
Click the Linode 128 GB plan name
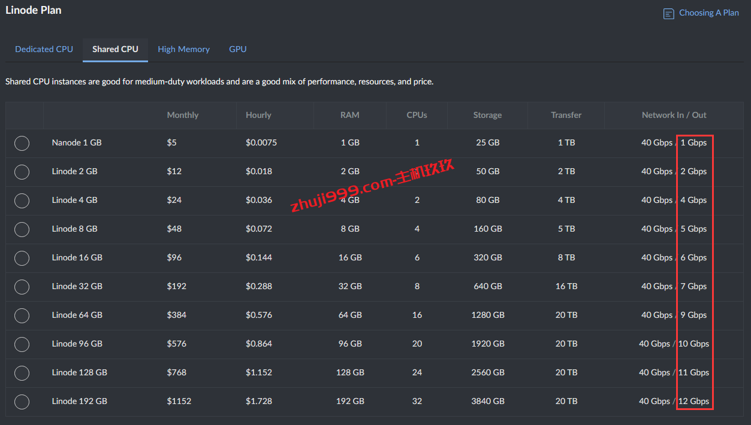click(80, 372)
